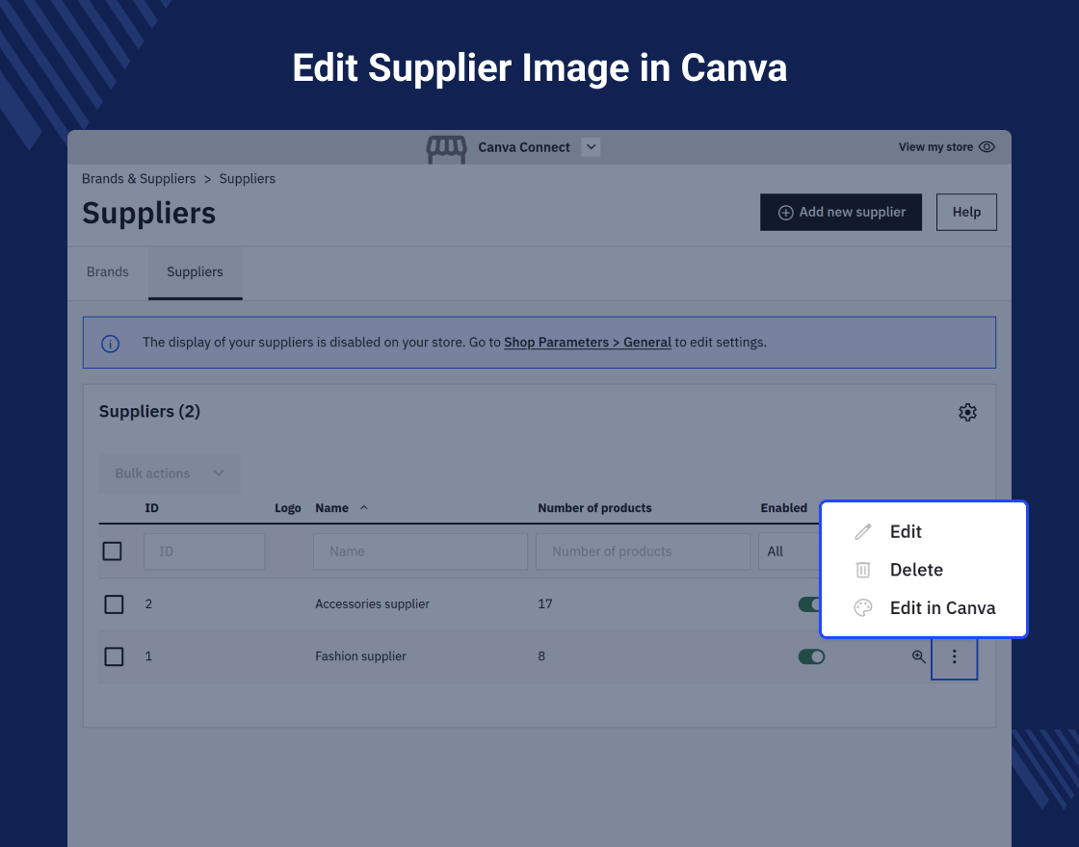Viewport: 1079px width, 847px height.
Task: Click the Accessories supplier name cell
Action: click(372, 604)
